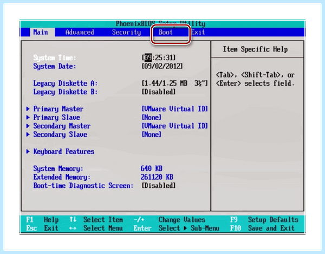The height and width of the screenshot is (254, 325).
Task: Click the Secondary Master VMware Virtual ID value
Action: (x=174, y=126)
